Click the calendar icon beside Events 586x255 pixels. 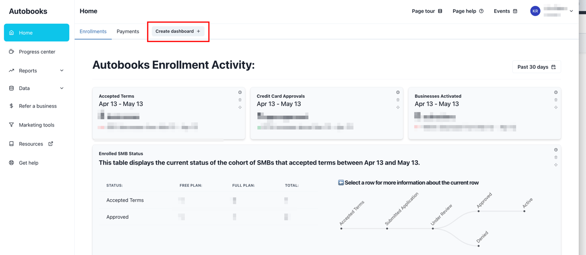[x=515, y=11]
